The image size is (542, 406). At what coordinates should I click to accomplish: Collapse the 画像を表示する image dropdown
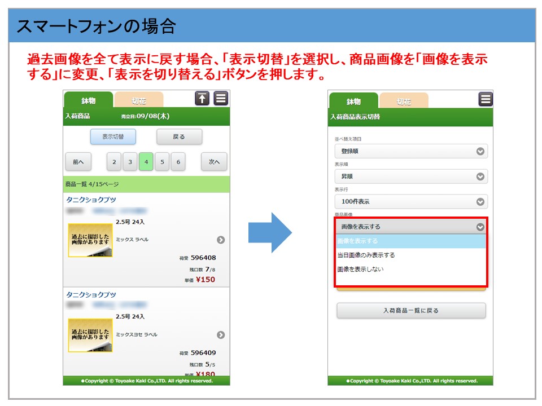tap(410, 227)
